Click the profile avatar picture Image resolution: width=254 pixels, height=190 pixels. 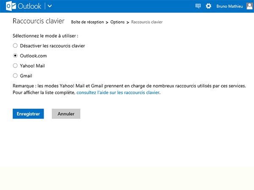point(250,6)
